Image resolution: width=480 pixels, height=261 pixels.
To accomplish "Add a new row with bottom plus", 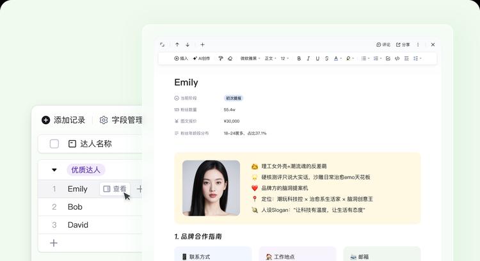I will tap(54, 243).
